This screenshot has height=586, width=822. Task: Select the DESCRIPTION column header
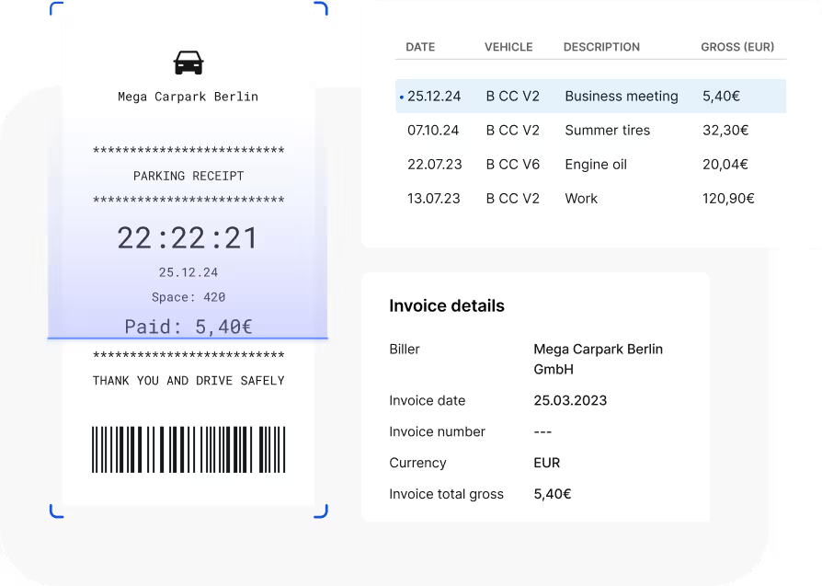pos(601,47)
